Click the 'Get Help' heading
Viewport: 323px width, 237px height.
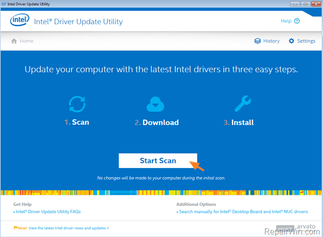point(22,204)
